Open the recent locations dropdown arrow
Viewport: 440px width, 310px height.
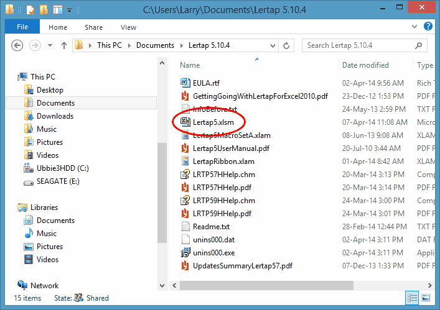click(x=49, y=45)
